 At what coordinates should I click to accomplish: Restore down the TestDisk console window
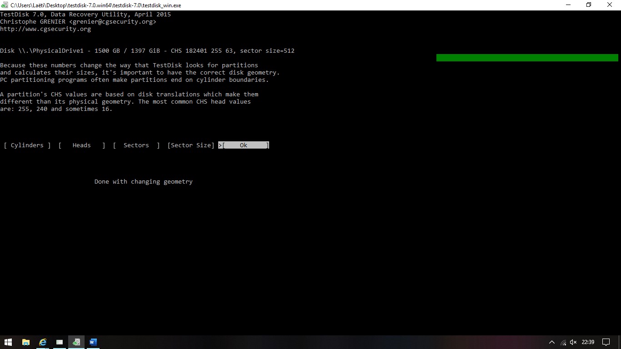[x=589, y=5]
